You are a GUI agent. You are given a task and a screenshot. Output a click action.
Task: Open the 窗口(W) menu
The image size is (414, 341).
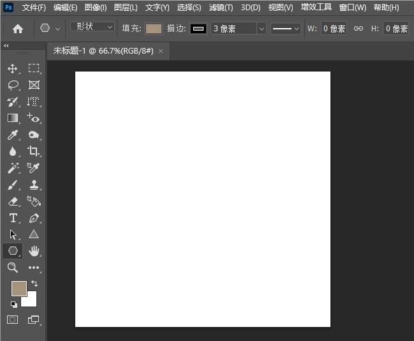[x=353, y=8]
